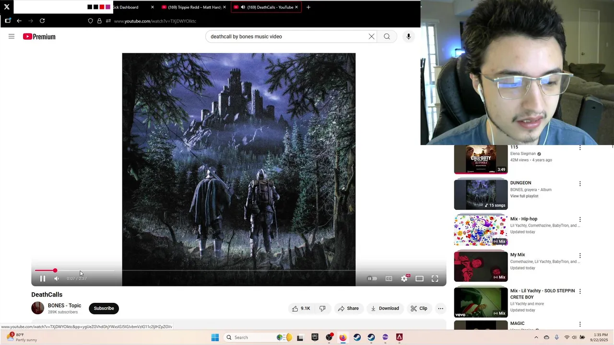The height and width of the screenshot is (345, 614).
Task: Open Firefox from the taskbar
Action: coord(343,337)
